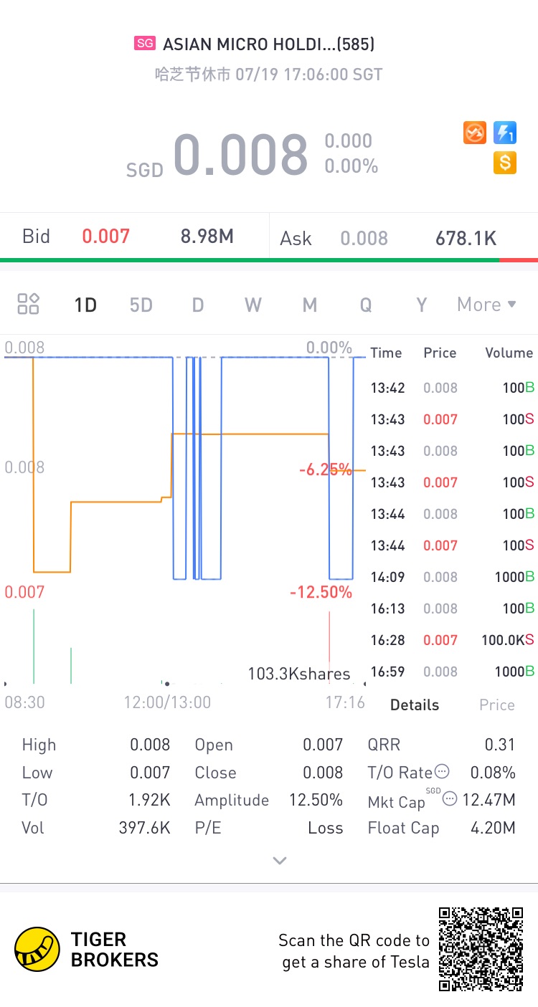The image size is (538, 1007).
Task: Expand stock details with the down chevron
Action: click(280, 860)
